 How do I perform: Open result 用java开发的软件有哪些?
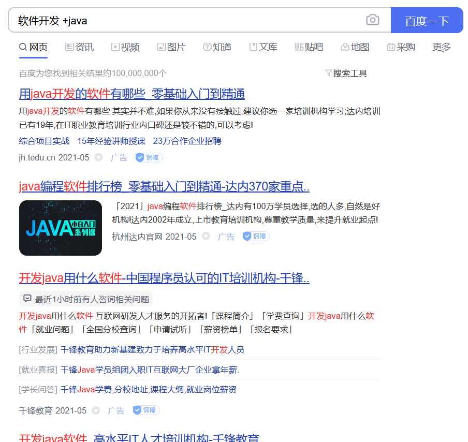(x=131, y=94)
